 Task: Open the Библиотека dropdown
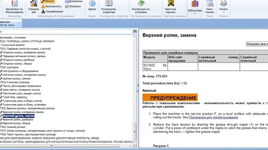(195, 7)
